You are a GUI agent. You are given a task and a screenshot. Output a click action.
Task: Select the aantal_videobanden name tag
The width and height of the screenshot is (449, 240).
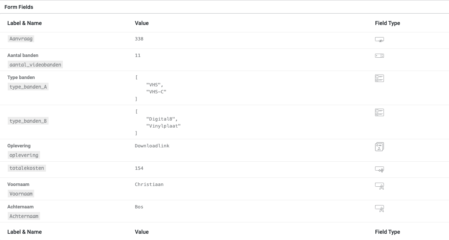pos(35,65)
